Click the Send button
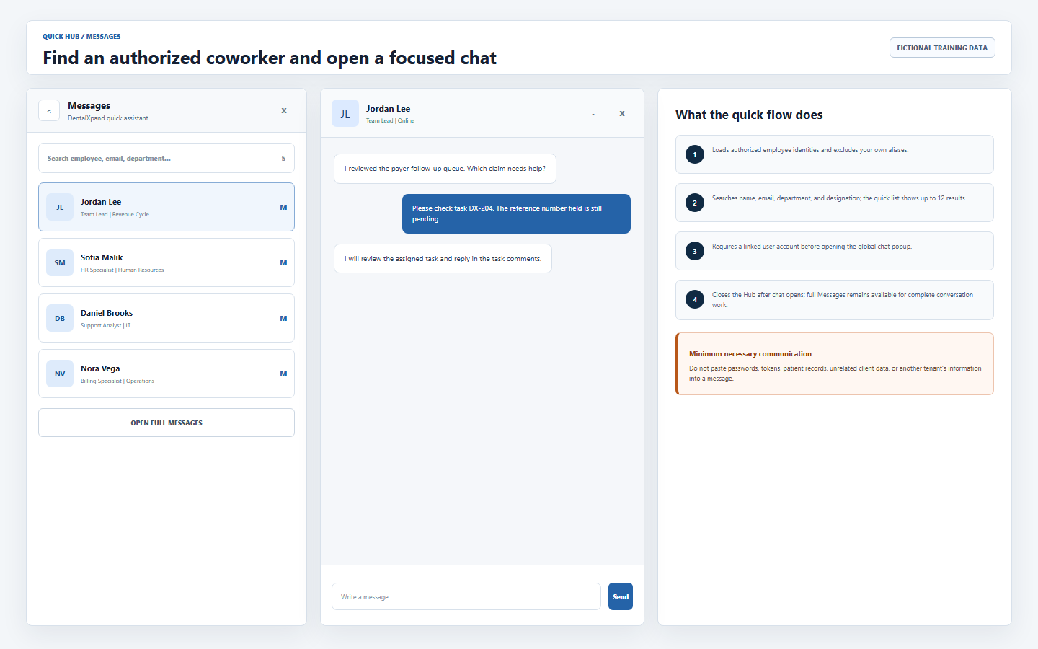The height and width of the screenshot is (649, 1038). (x=621, y=596)
